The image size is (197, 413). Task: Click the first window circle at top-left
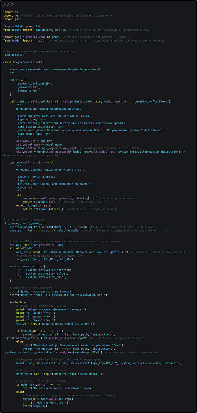(x=5, y=5)
